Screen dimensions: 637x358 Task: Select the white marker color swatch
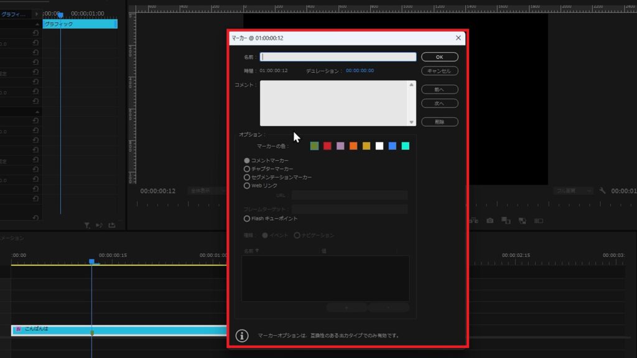379,146
